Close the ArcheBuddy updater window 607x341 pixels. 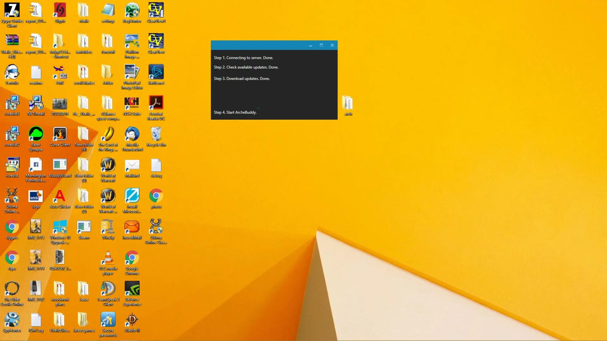[x=332, y=45]
